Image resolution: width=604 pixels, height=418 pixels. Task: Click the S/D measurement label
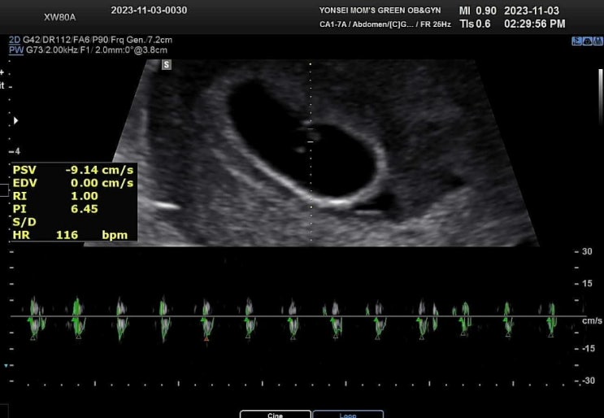click(x=24, y=222)
